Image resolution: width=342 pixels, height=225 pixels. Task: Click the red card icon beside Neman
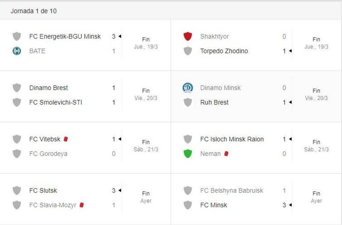pyautogui.click(x=226, y=154)
